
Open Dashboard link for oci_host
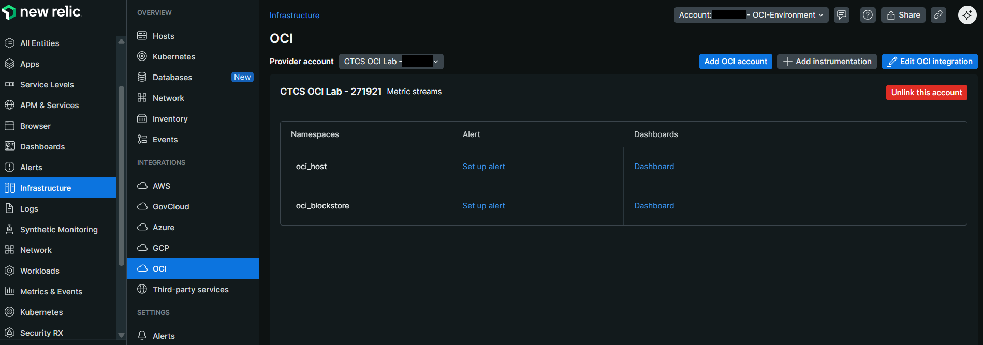[654, 167]
